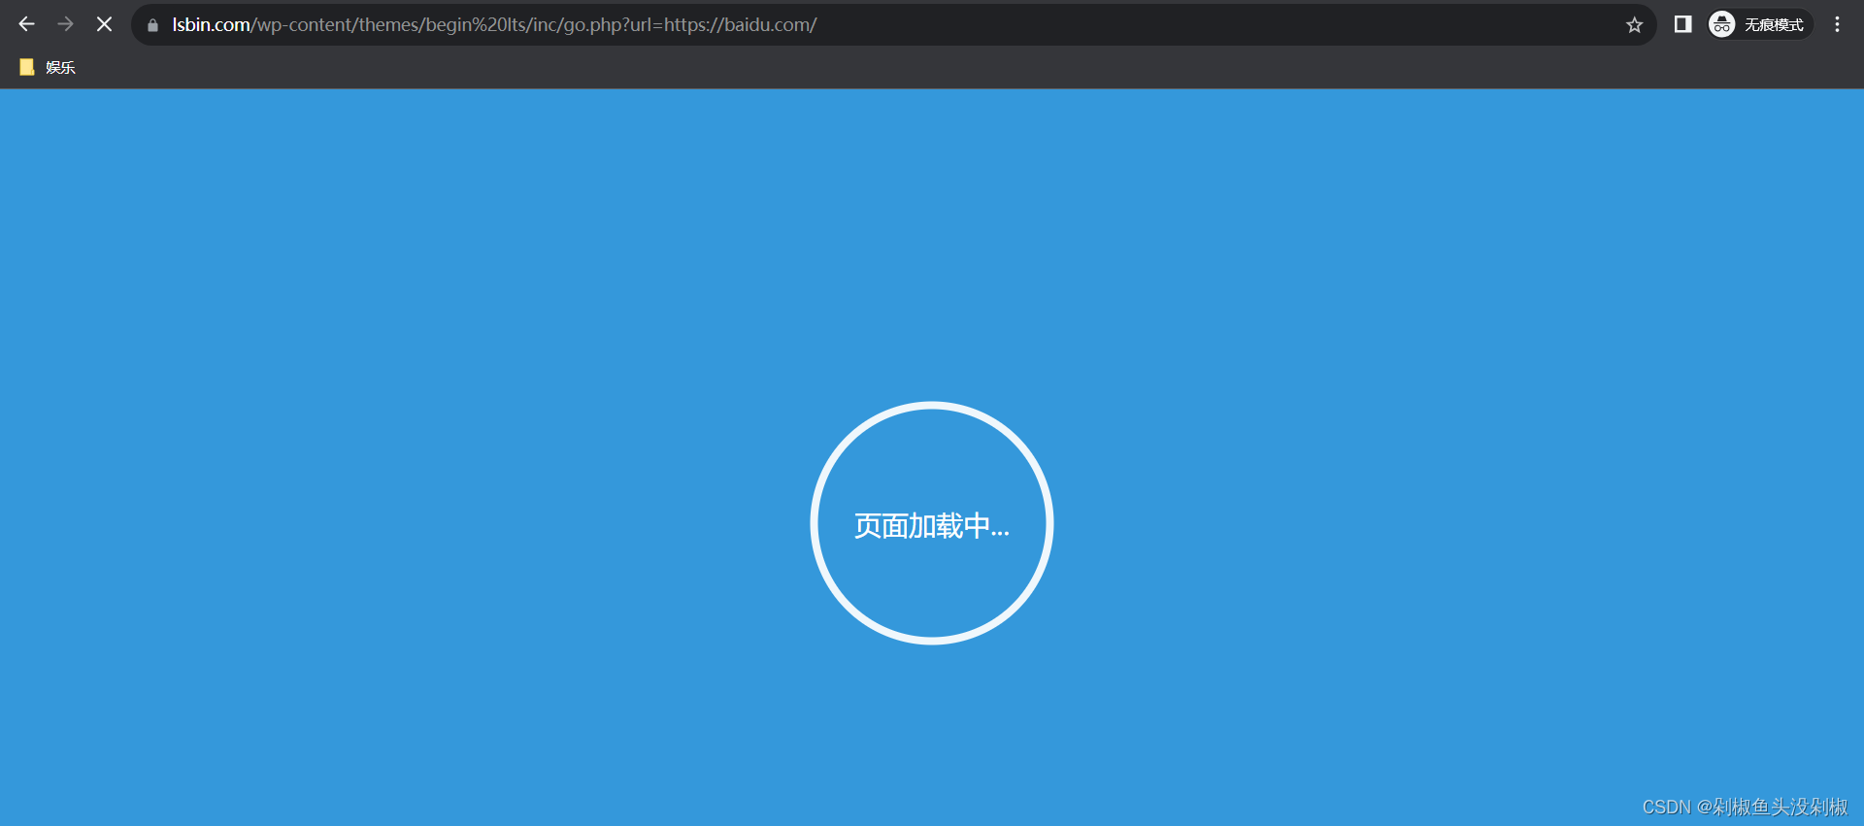Open the side panel icon
The width and height of the screenshot is (1864, 826).
[1682, 24]
